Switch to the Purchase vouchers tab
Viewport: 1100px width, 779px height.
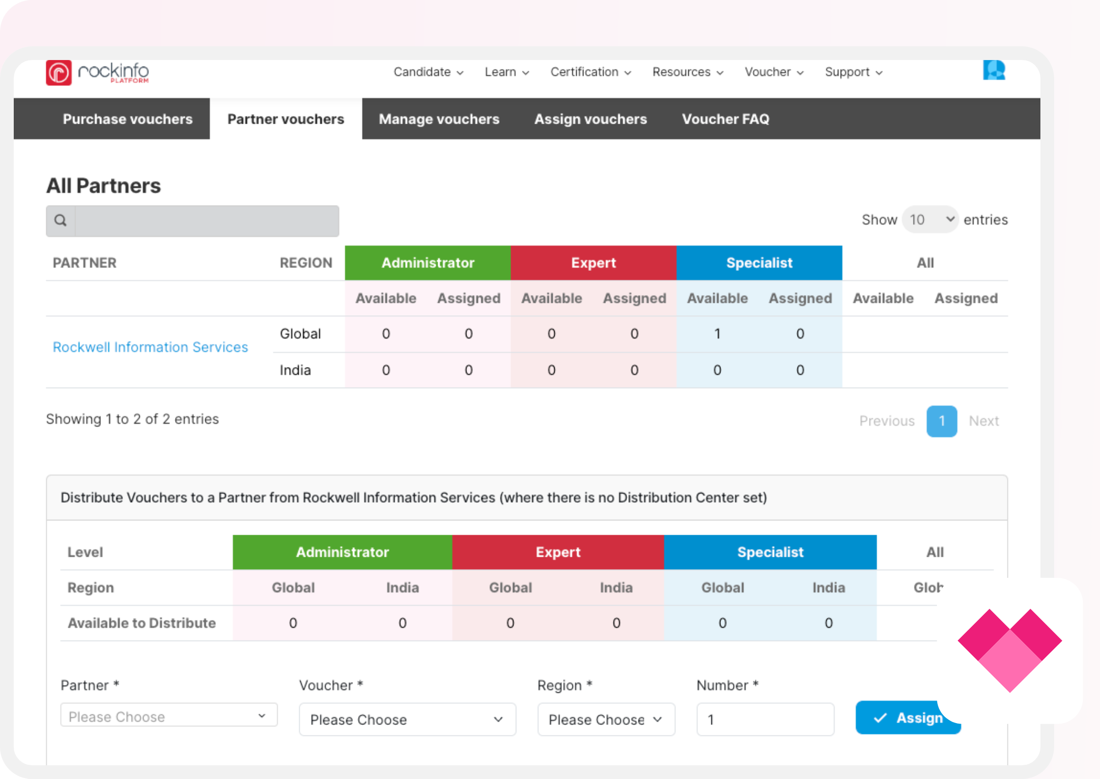(x=127, y=119)
